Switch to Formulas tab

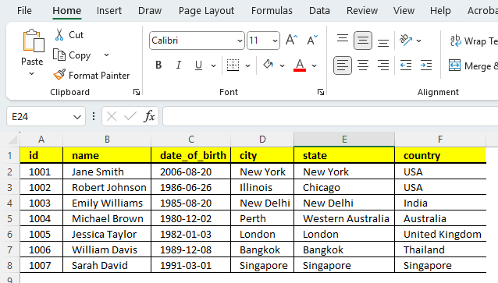click(272, 11)
